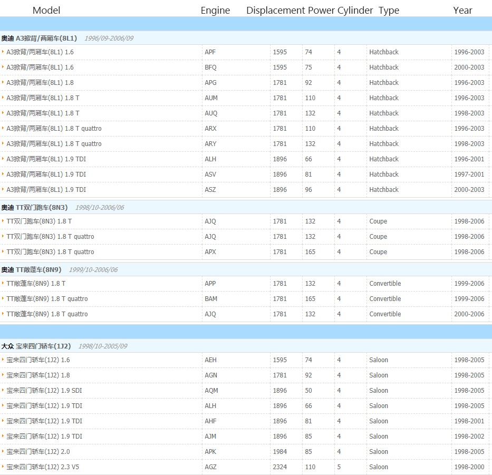Screen dimensions: 492x475
Task: Click year range 1998-2002 in AJM row
Action: pyautogui.click(x=469, y=437)
